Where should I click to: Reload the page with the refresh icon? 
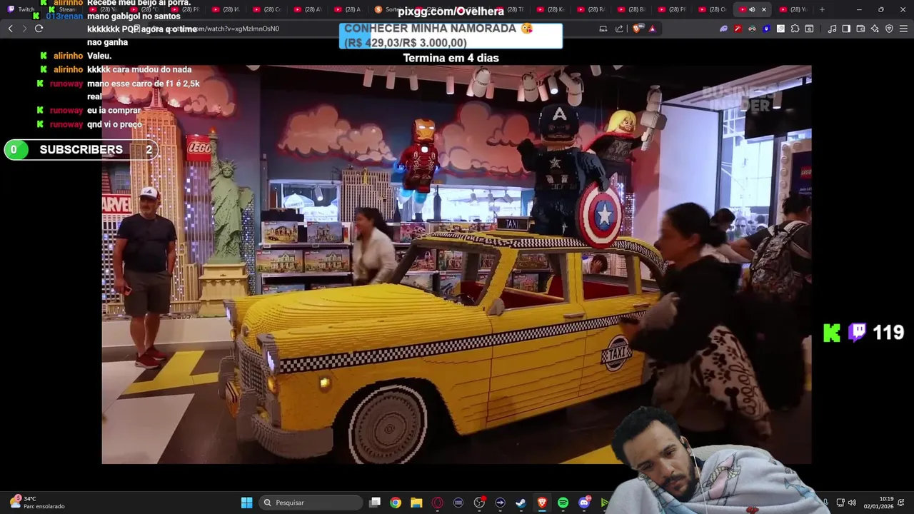point(39,29)
